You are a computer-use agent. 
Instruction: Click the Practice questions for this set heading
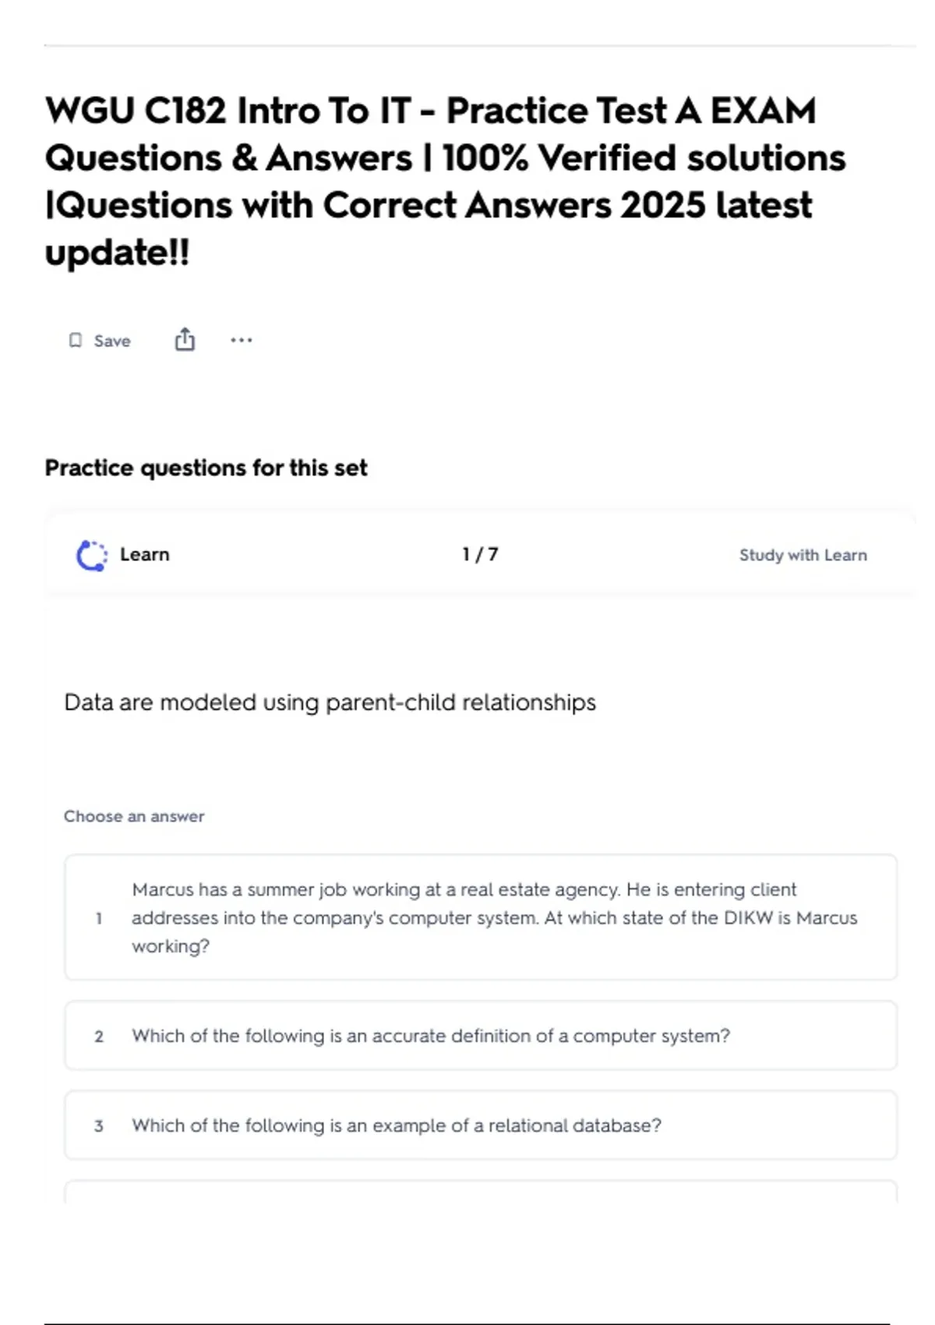pos(206,468)
